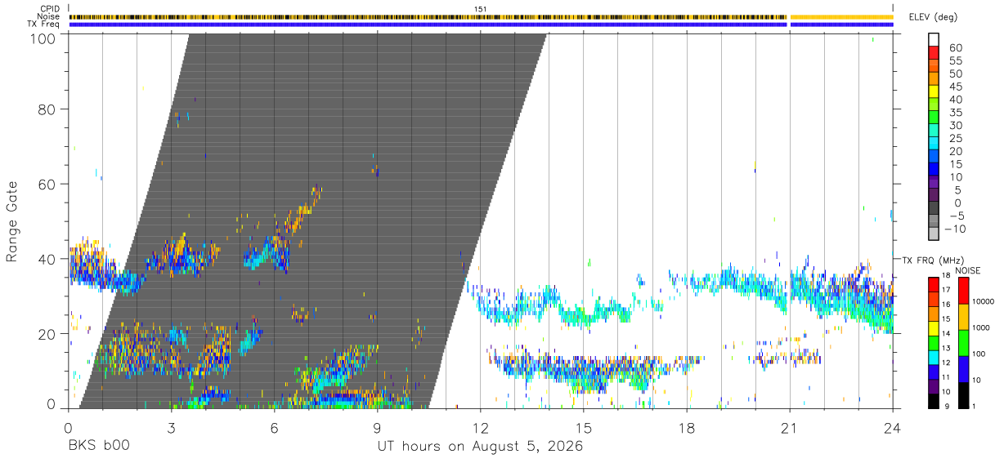This screenshot has height=463, width=1004.
Task: Click the UT hours on August 5, 2026 title
Action: tap(480, 446)
